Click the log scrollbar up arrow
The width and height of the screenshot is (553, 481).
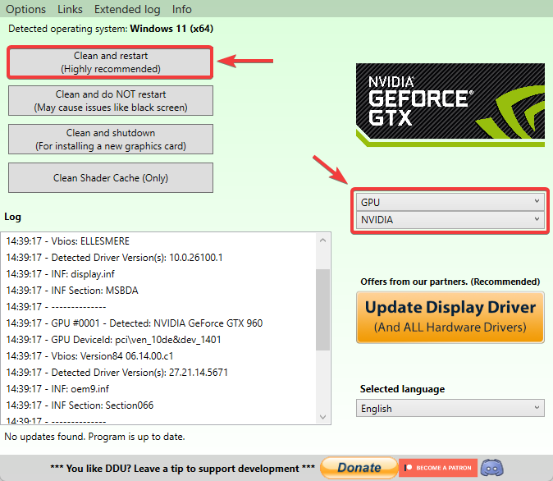coord(322,240)
